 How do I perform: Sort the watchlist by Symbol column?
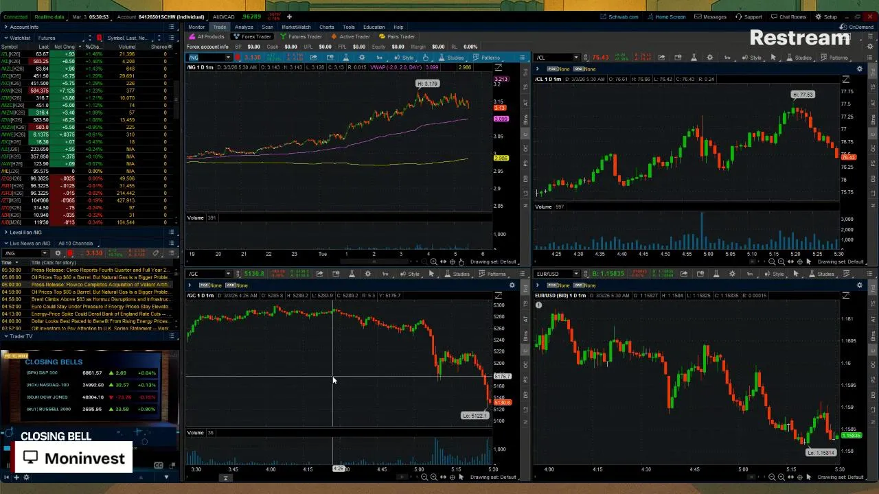(10, 47)
